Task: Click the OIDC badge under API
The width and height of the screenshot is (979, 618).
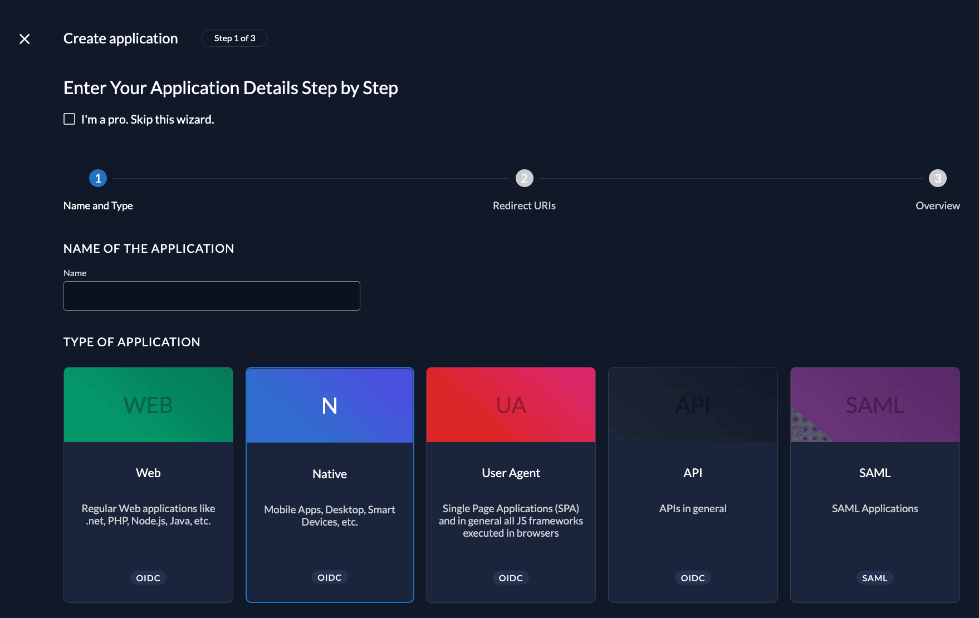Action: click(692, 577)
